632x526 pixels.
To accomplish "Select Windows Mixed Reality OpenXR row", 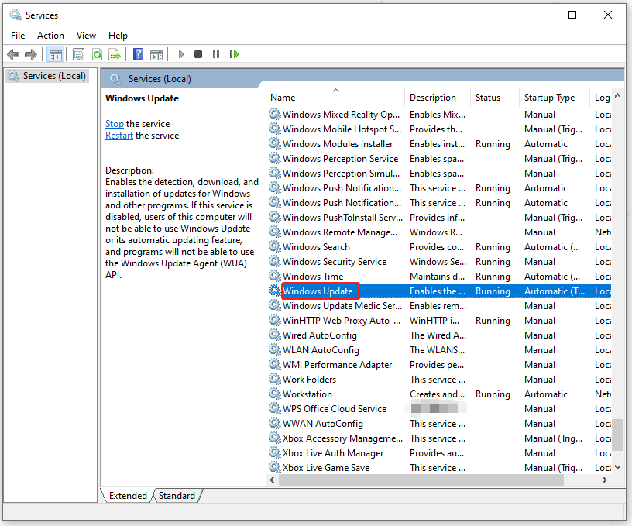I will coord(439,115).
